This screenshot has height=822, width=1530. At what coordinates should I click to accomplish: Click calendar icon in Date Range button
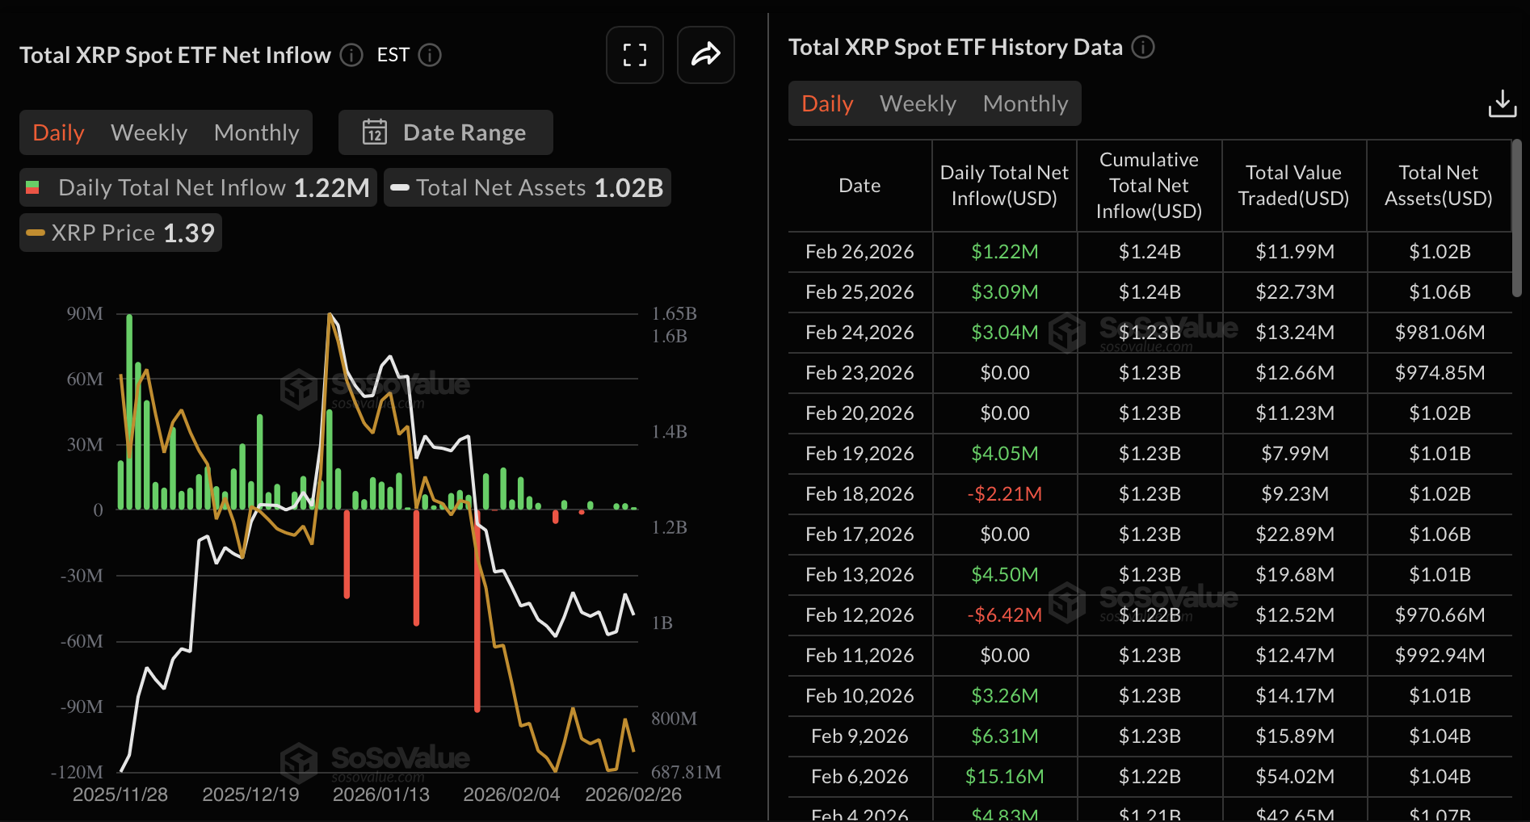[375, 132]
